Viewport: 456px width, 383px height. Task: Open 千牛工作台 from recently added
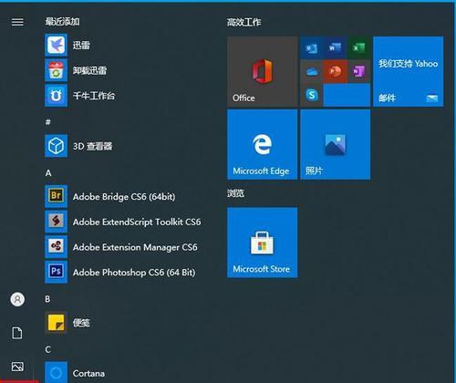coord(56,96)
